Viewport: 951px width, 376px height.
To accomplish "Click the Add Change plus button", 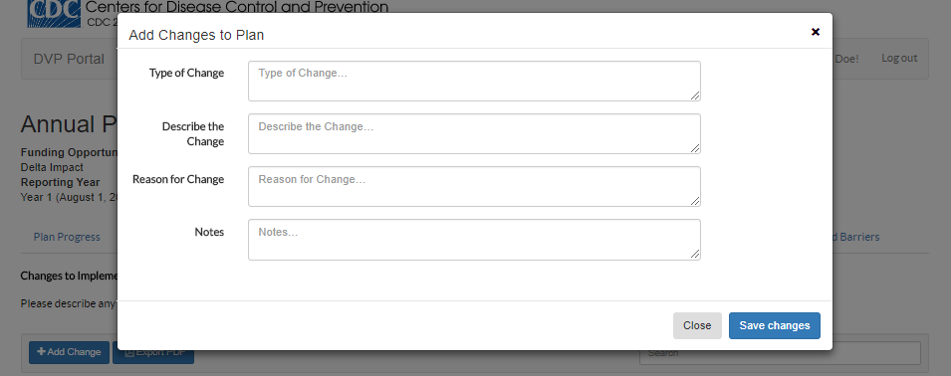I will point(69,352).
